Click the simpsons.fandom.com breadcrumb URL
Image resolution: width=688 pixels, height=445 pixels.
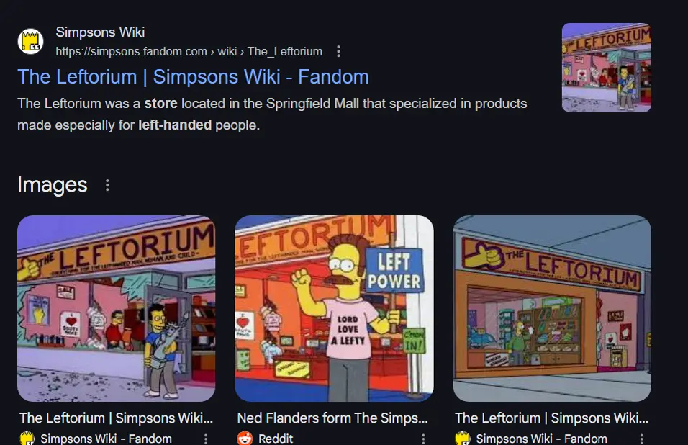coord(189,51)
